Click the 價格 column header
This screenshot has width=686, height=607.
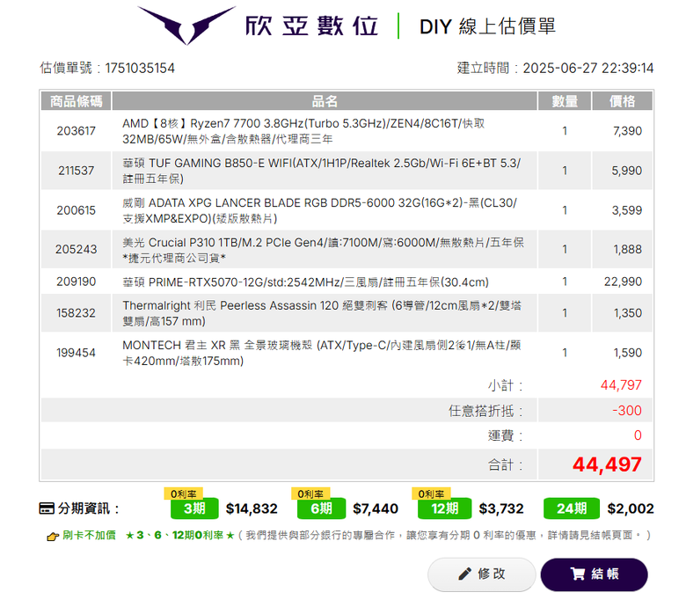(622, 101)
